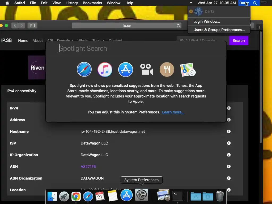Choose Login Window… from user menu
272x204 pixels.
(219, 22)
